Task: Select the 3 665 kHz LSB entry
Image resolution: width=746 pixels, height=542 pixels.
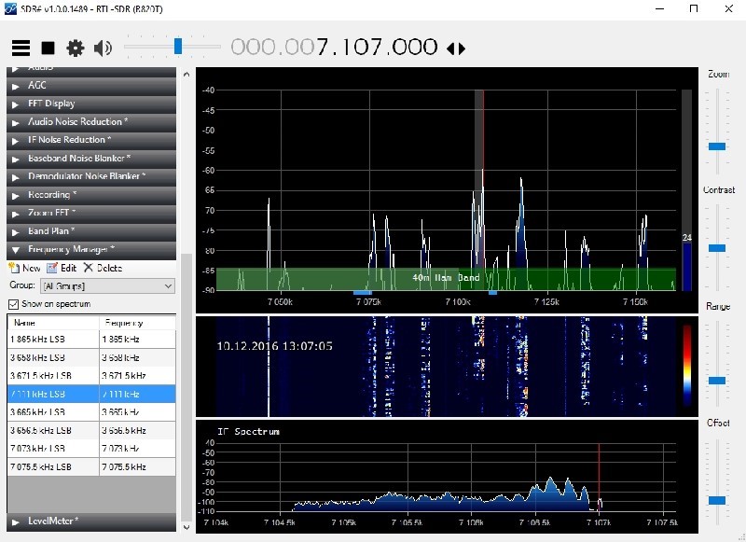Action: coord(91,412)
